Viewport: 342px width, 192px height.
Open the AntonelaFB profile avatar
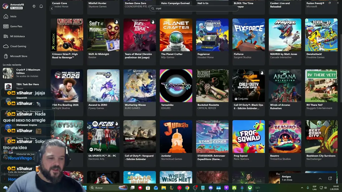point(5,6)
